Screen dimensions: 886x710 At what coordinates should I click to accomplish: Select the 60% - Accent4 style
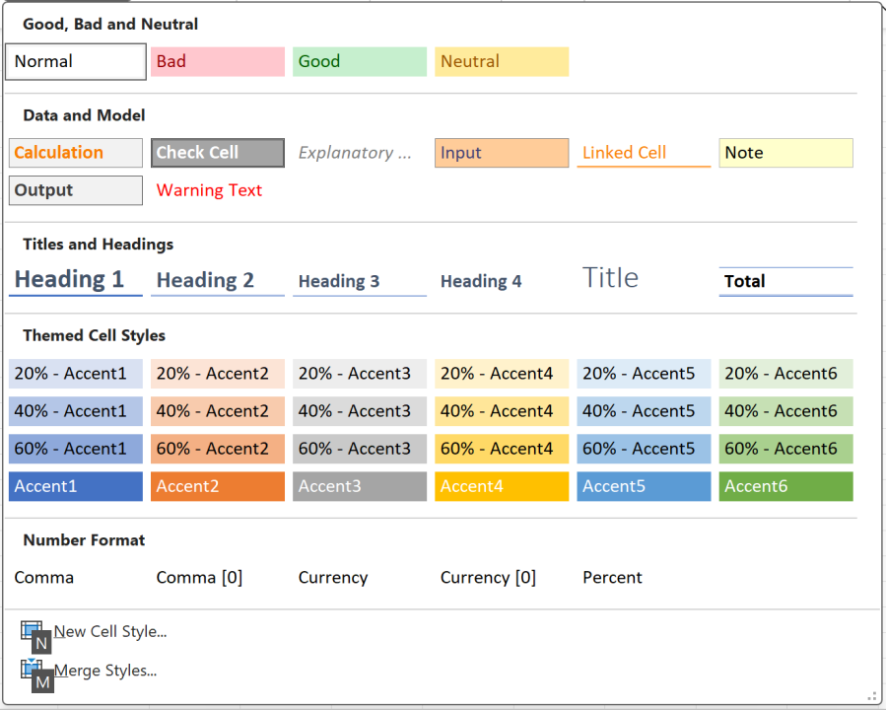pyautogui.click(x=502, y=449)
